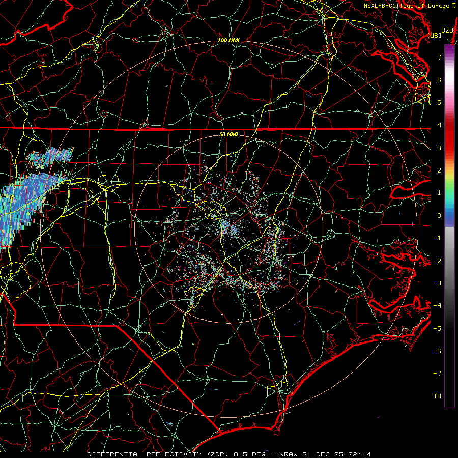
Task: Click the 6 value on the dB scale
Action: click(x=439, y=80)
